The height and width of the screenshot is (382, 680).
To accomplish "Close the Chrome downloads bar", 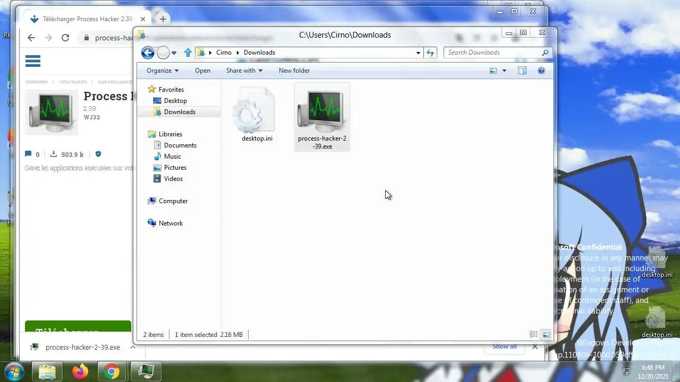I will pos(535,346).
